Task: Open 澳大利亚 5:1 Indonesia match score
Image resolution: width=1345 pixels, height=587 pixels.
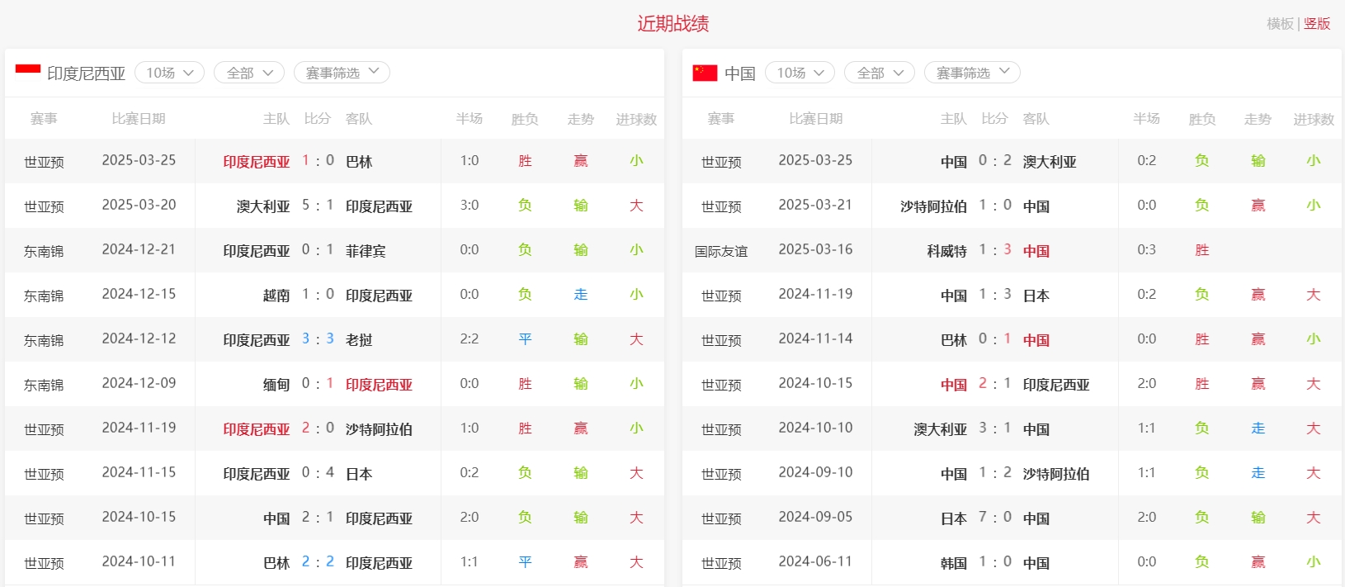Action: coord(318,206)
